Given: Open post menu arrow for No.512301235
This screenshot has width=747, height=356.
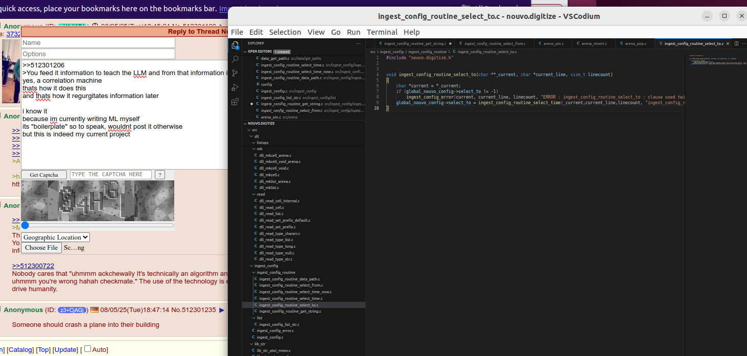Looking at the screenshot, I should tap(222, 310).
